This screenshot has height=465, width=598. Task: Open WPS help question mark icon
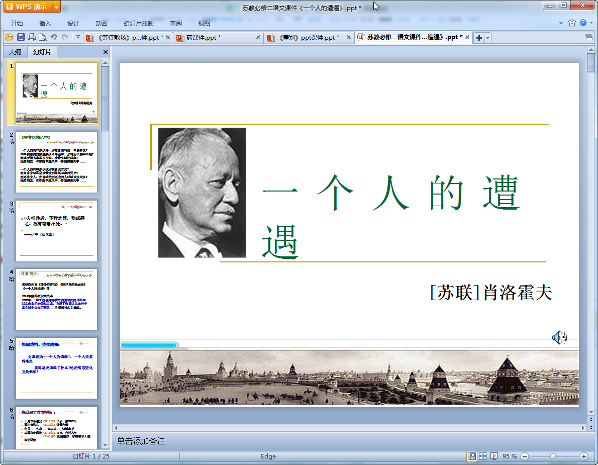click(x=583, y=23)
